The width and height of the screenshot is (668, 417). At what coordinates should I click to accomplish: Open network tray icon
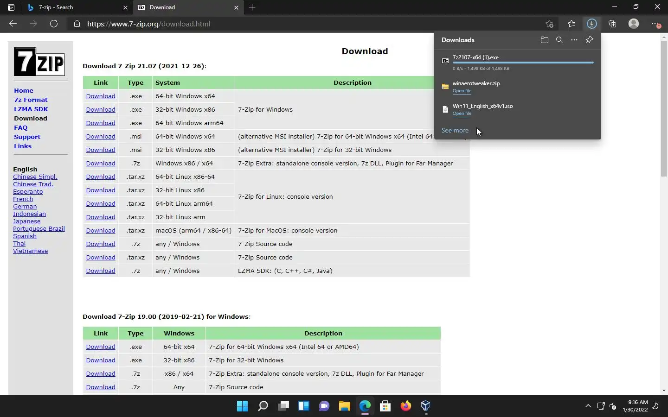coord(601,406)
